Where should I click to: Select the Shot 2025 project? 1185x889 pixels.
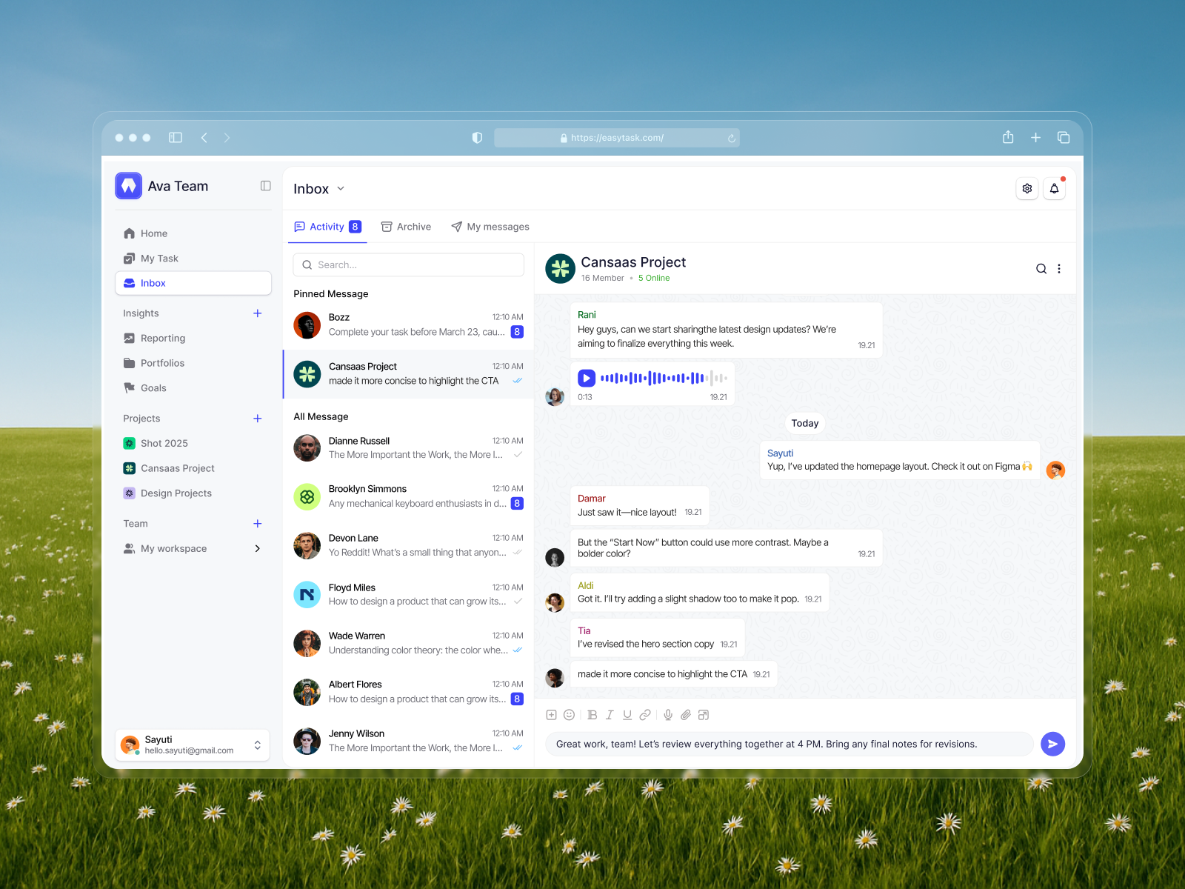tap(164, 443)
